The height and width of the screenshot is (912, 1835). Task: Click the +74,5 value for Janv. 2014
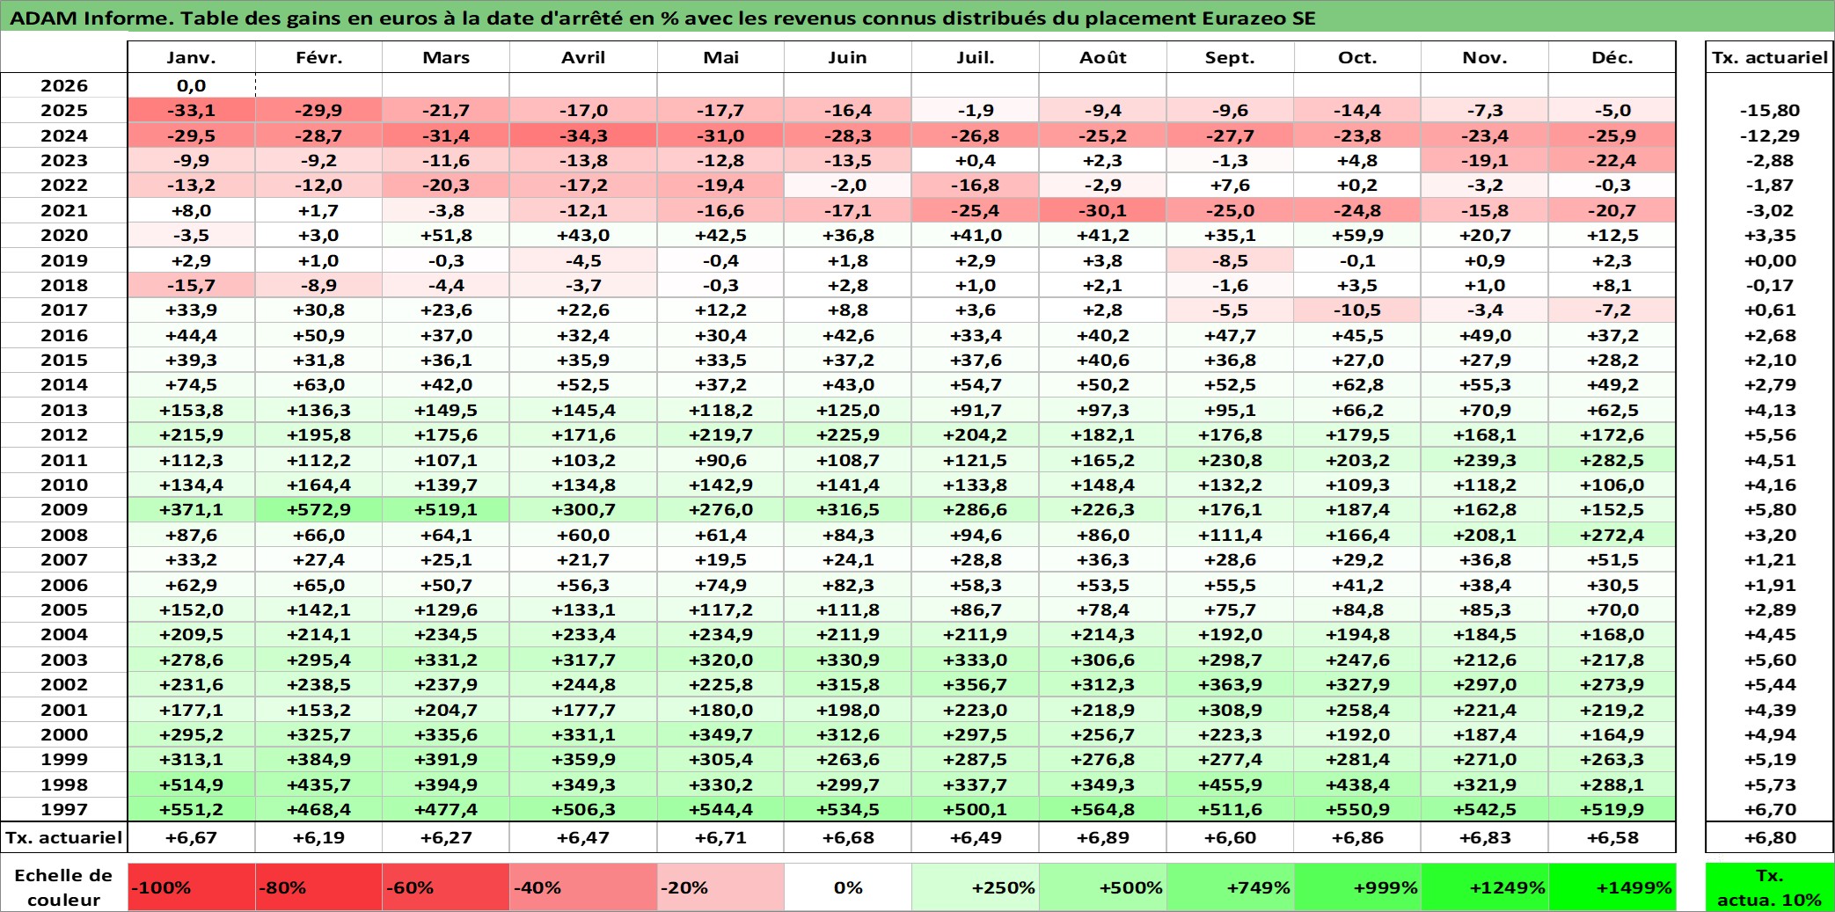coord(192,384)
